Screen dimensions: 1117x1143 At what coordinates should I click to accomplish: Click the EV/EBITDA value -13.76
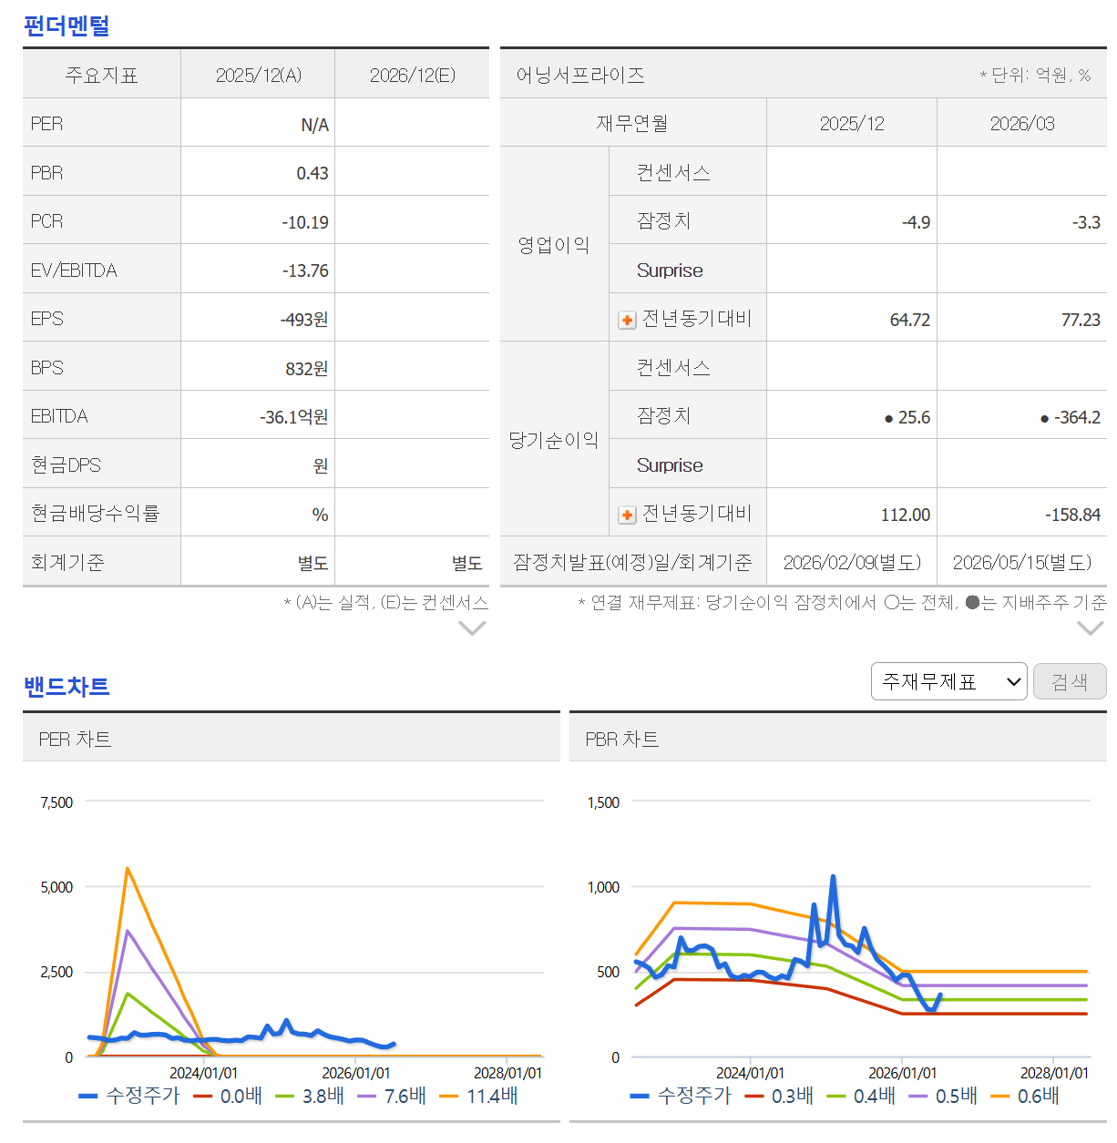[305, 270]
